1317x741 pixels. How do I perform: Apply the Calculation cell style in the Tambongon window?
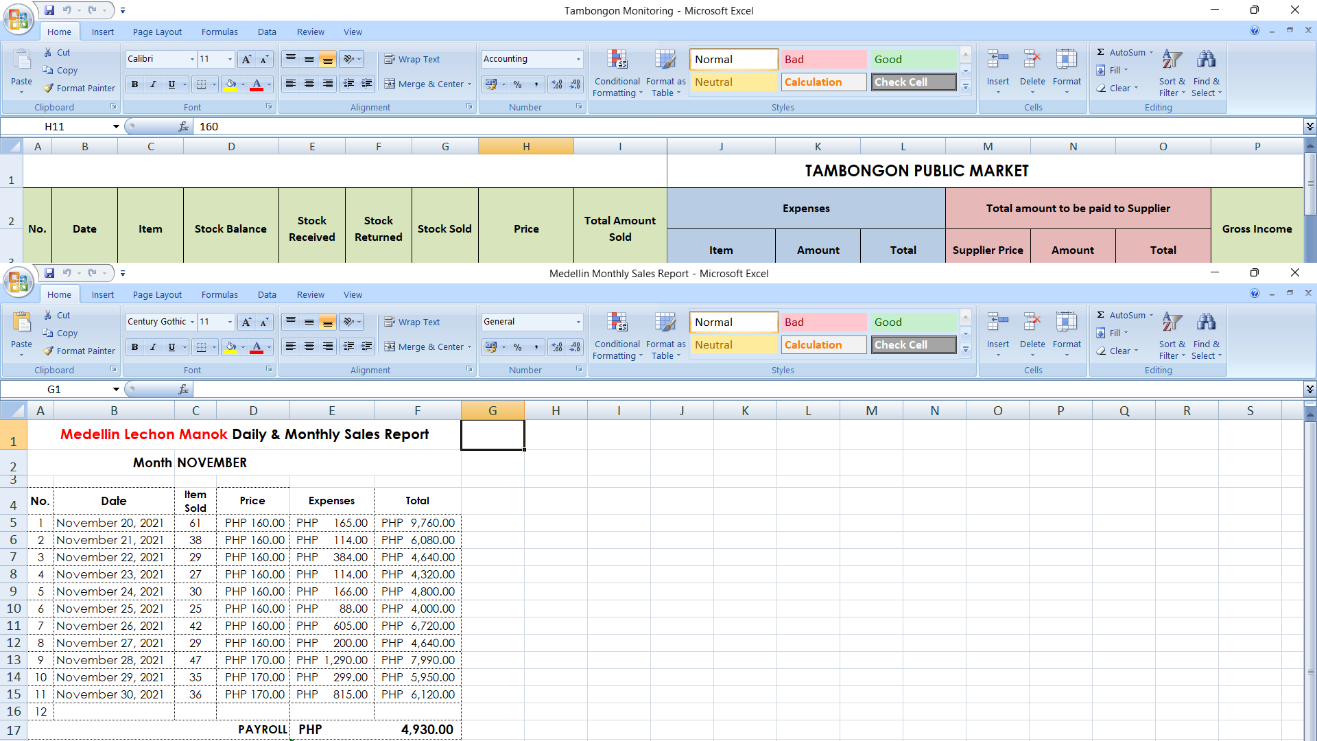coord(823,82)
